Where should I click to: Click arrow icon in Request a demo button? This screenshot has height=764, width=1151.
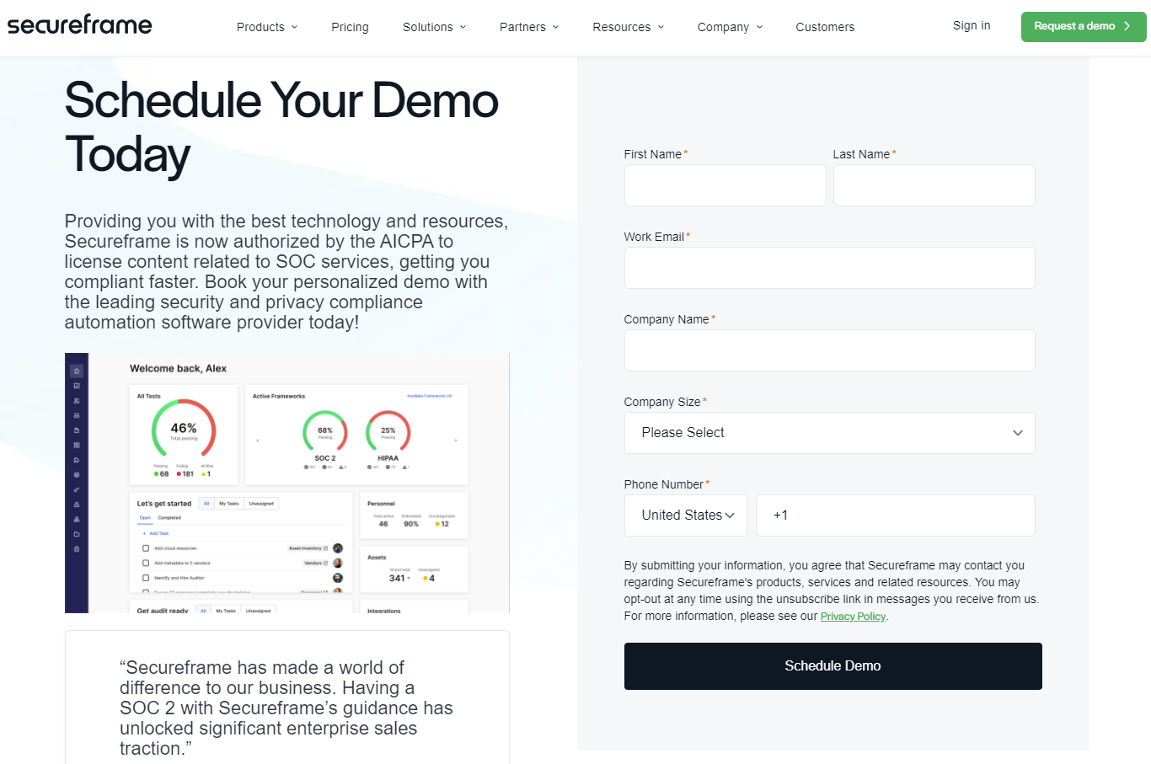(x=1127, y=26)
